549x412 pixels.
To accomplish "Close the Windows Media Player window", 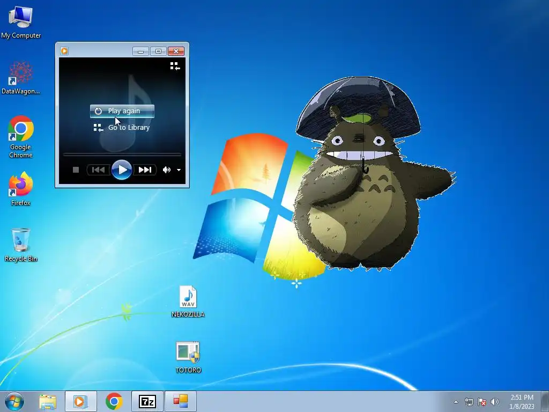I will click(x=176, y=51).
